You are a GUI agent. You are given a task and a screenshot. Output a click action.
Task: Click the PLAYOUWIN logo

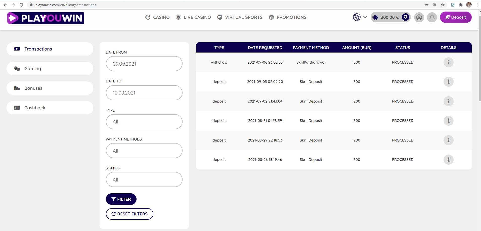pos(46,18)
